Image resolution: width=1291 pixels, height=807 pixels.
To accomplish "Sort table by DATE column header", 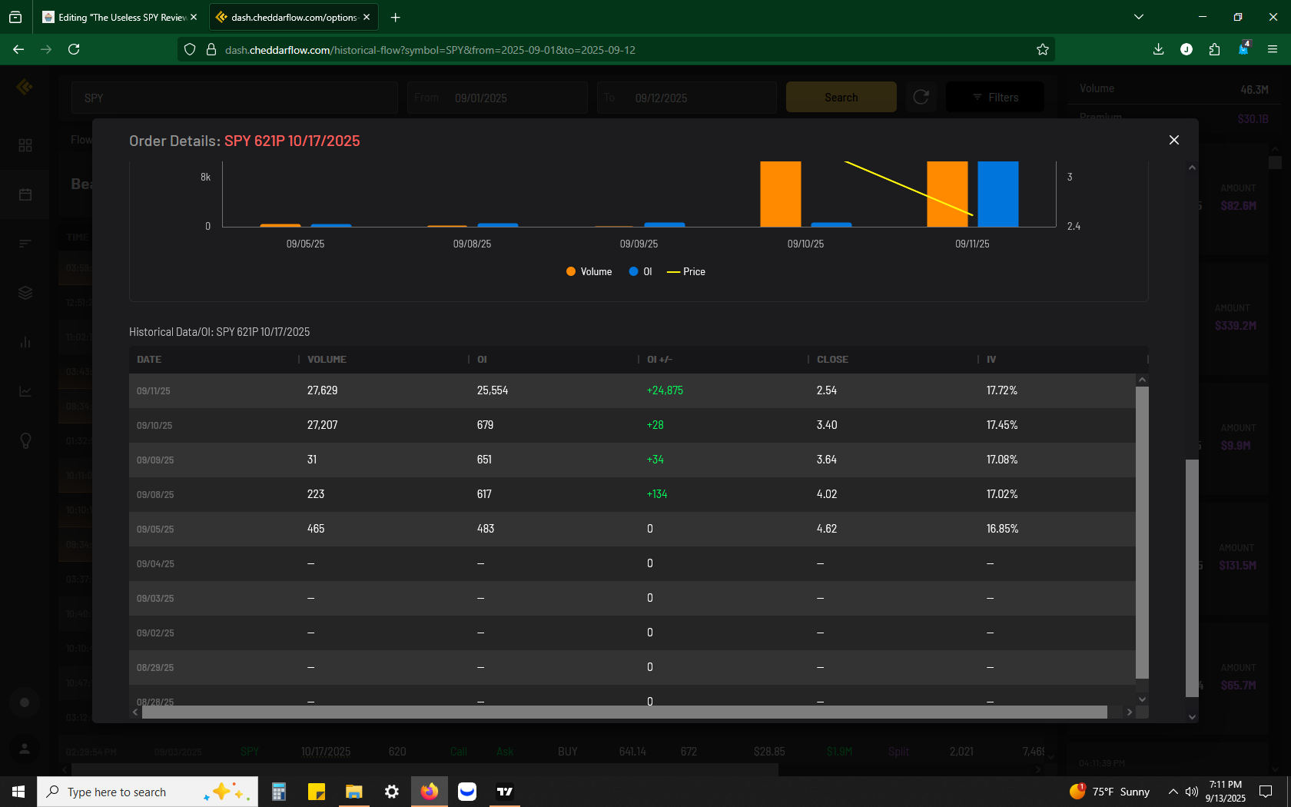I will 149,360.
